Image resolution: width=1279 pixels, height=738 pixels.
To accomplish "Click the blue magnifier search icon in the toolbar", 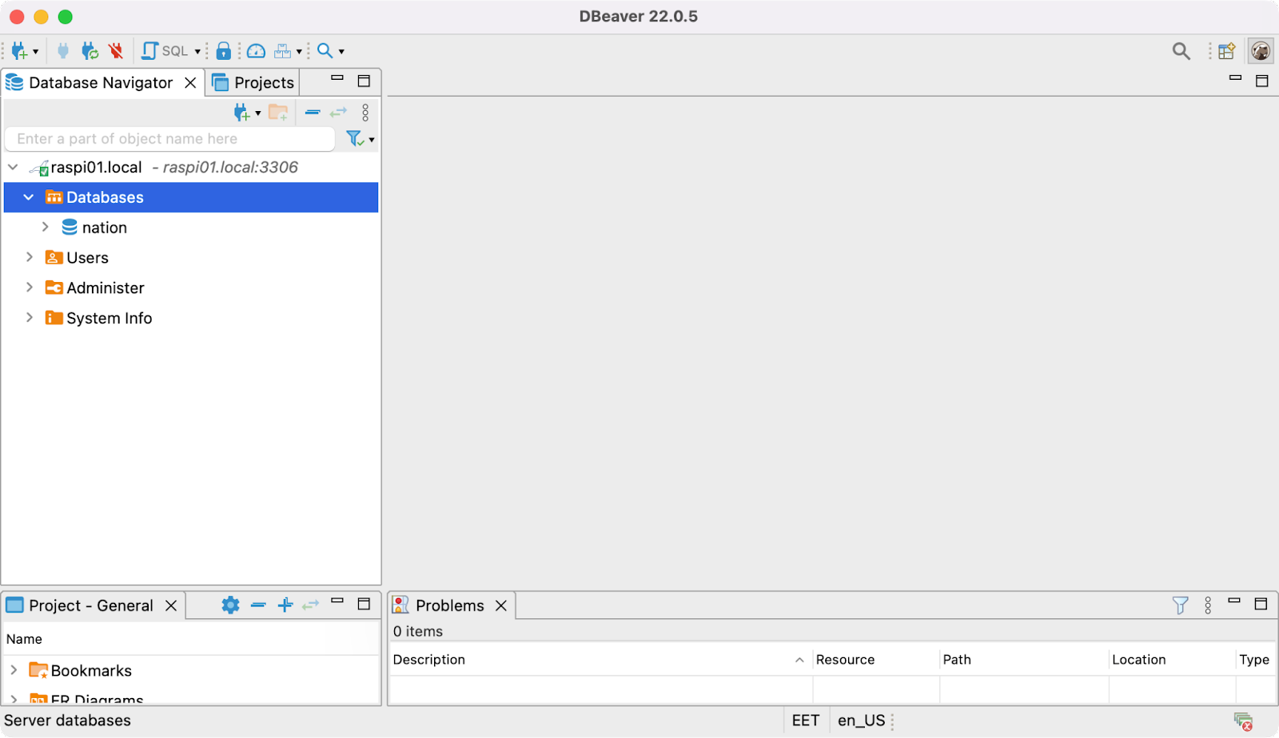I will [325, 51].
